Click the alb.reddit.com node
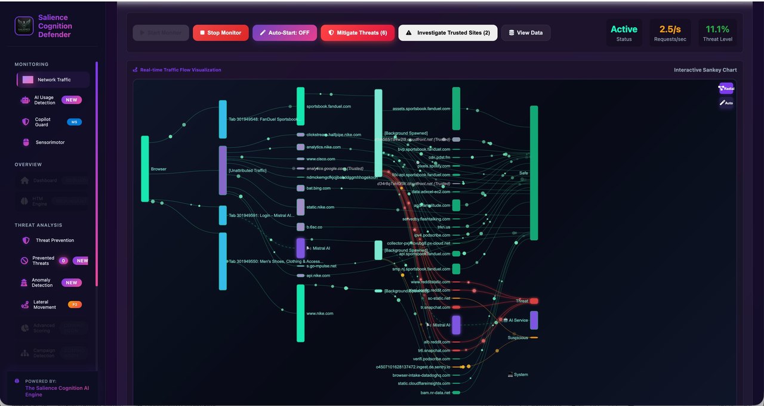Viewport: 764px width, 406px height. 456,342
